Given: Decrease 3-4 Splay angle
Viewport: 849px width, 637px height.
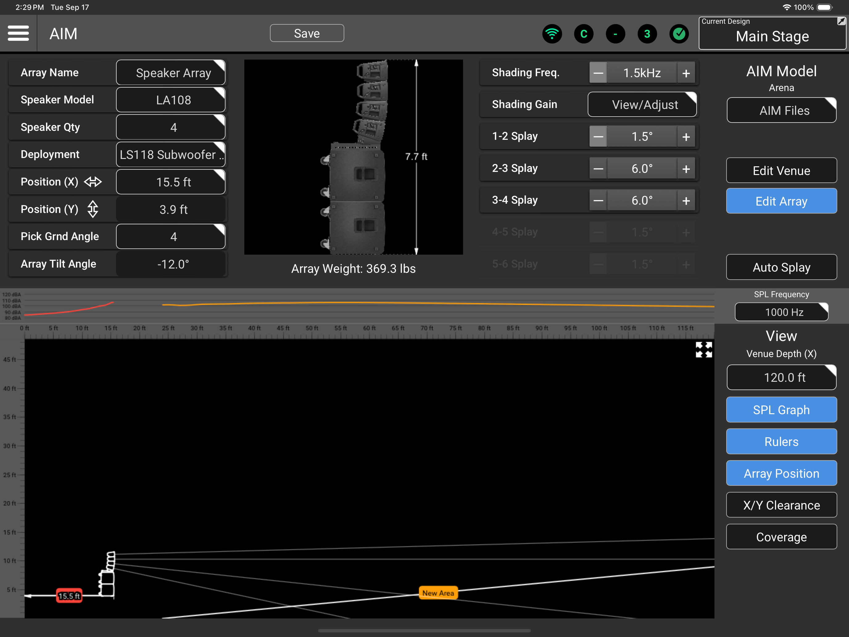Looking at the screenshot, I should (x=598, y=200).
